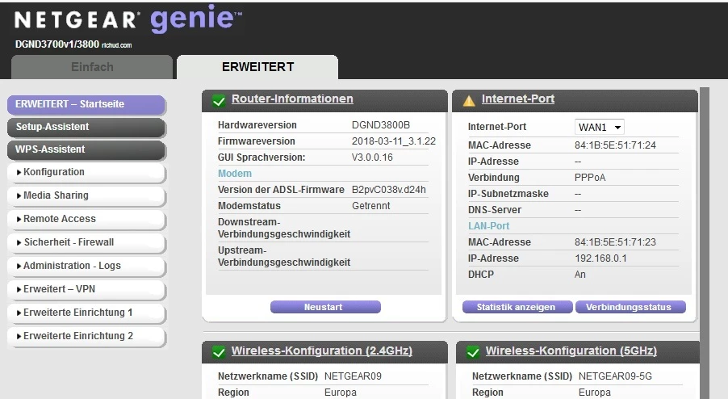
Task: Switch to the Einfach tab
Action: click(92, 67)
